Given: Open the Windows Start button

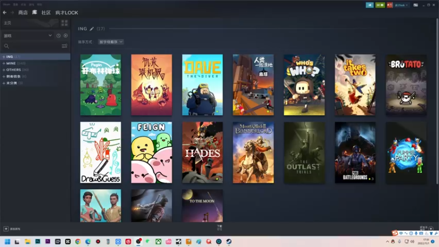Looking at the screenshot, I should pos(8,242).
